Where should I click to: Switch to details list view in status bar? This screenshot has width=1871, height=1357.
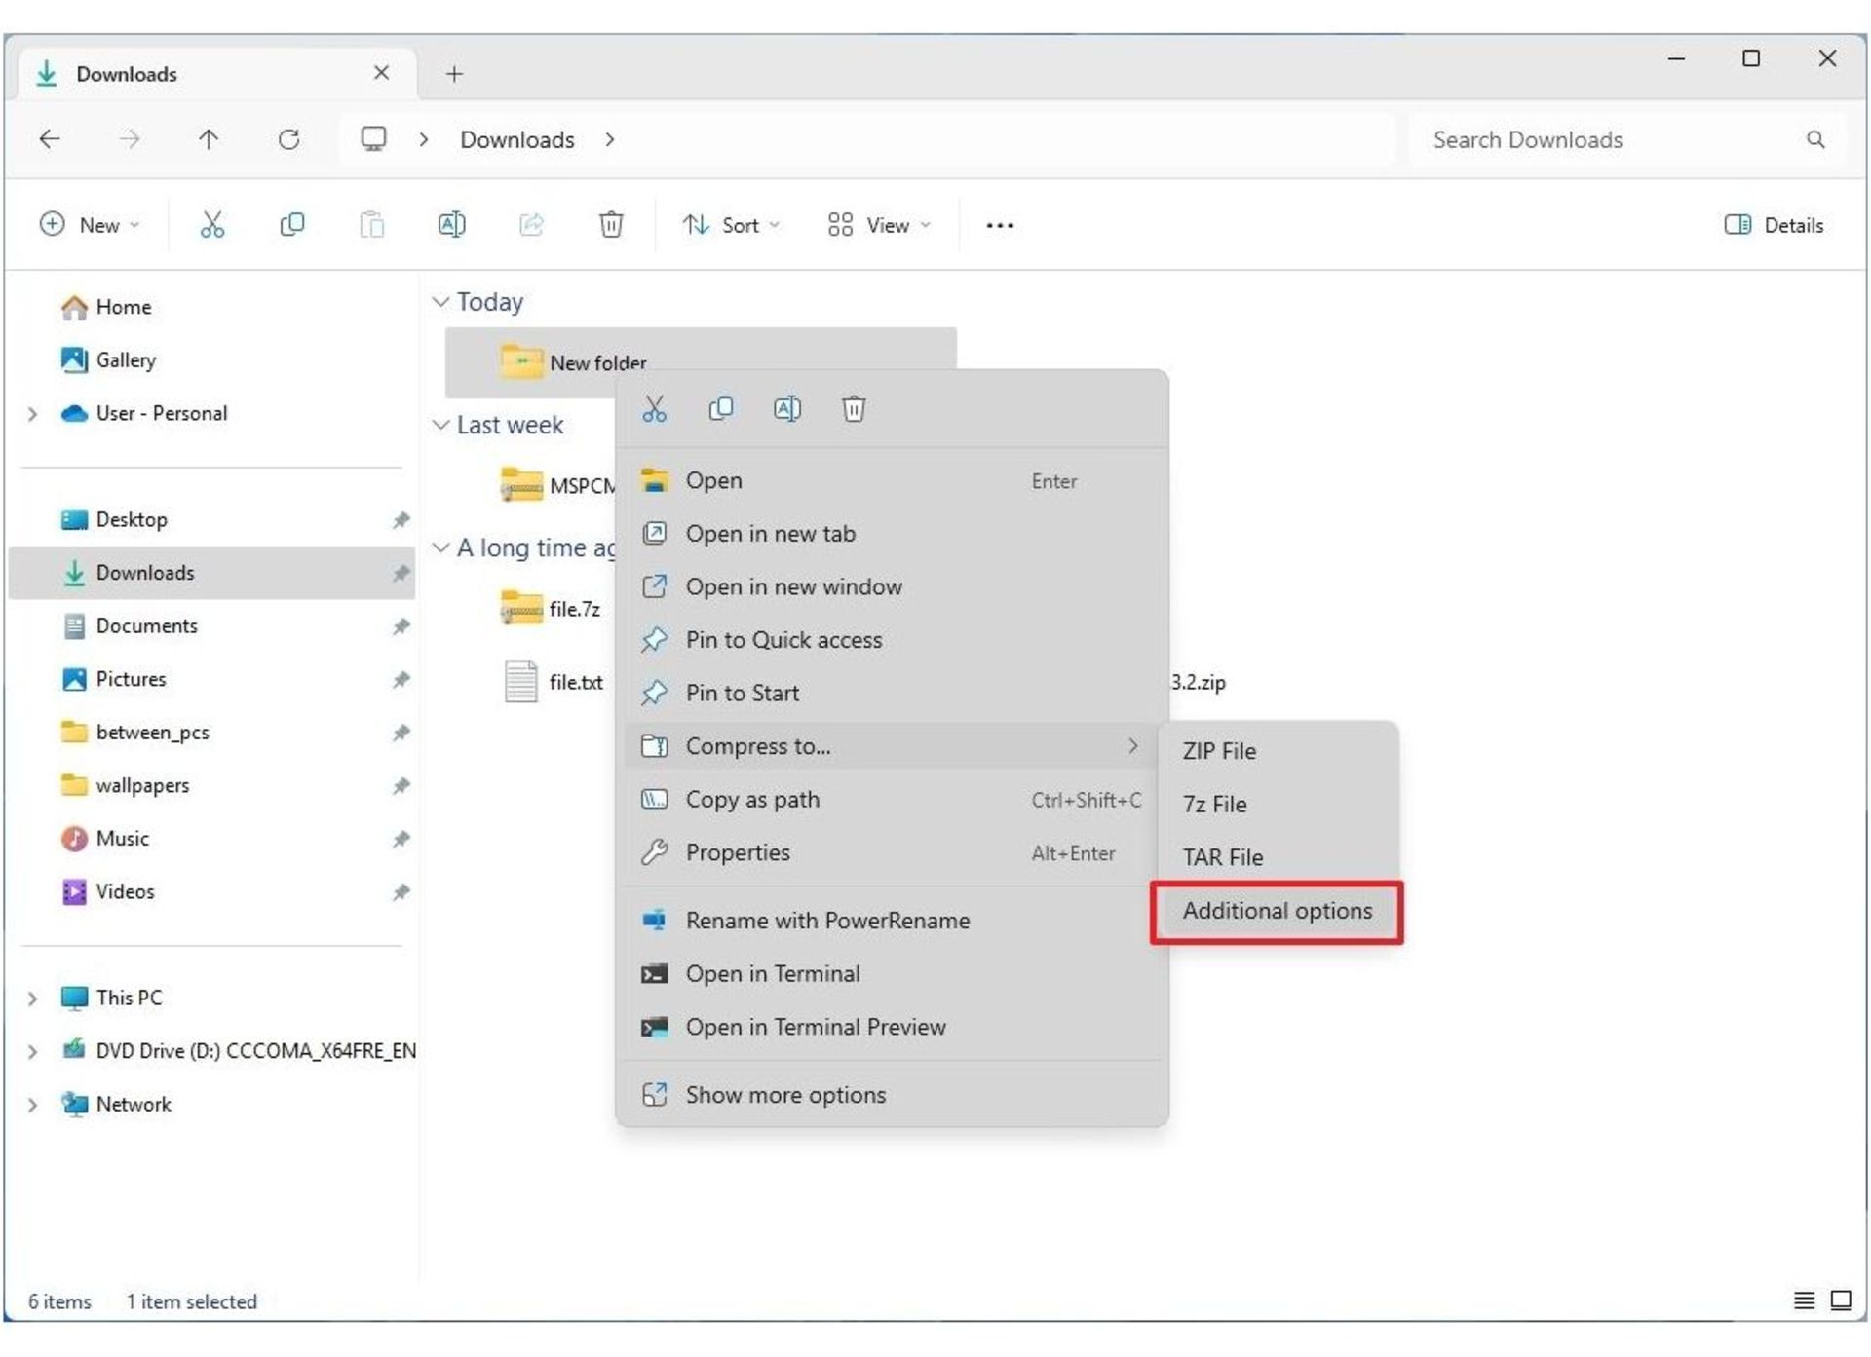[1804, 1300]
